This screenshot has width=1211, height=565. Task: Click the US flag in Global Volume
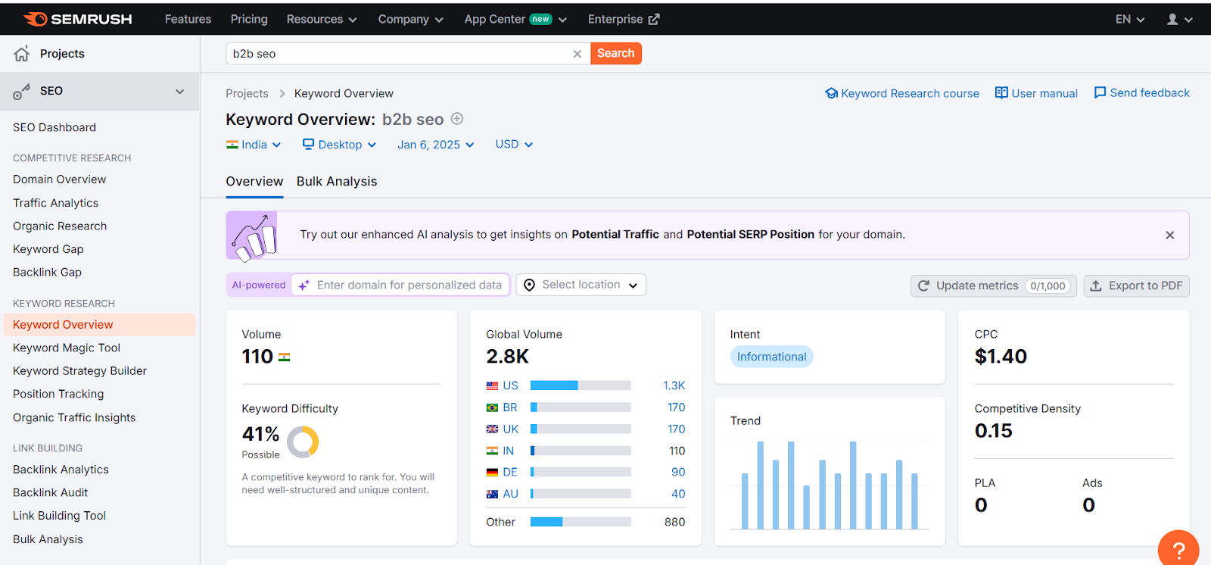492,386
